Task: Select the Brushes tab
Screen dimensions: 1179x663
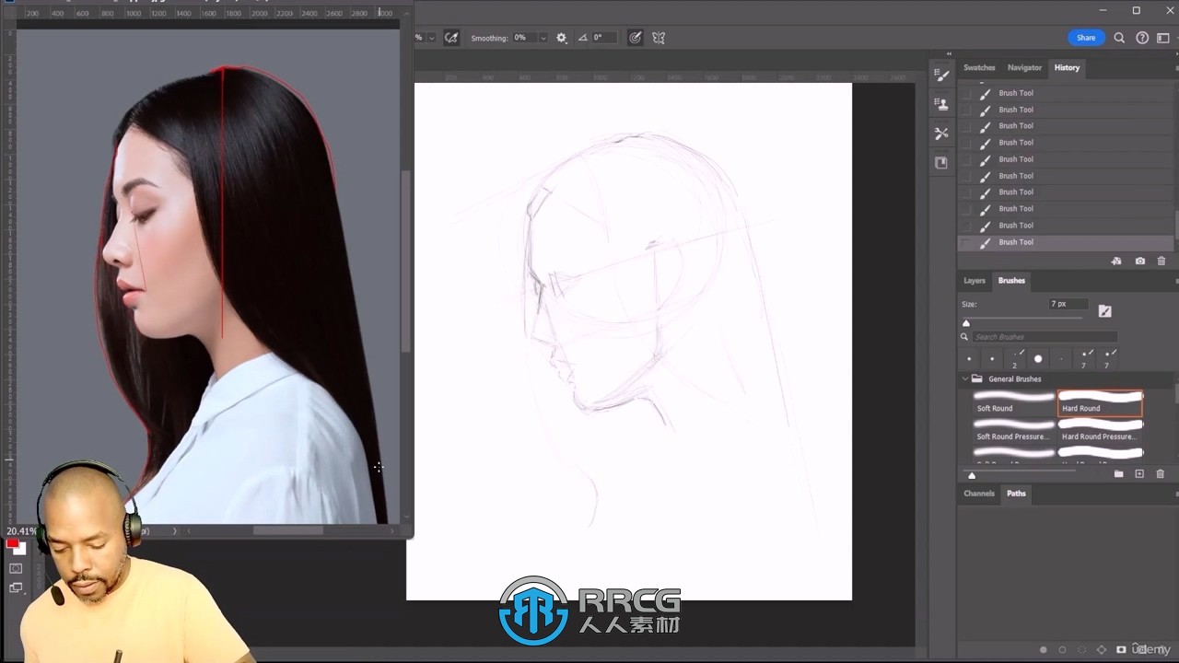Action: point(1011,281)
